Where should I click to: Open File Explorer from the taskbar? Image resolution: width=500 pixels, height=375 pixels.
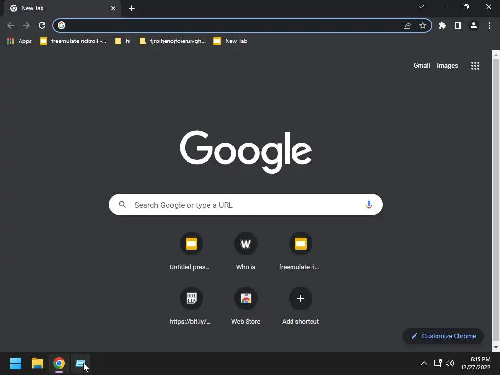37,363
